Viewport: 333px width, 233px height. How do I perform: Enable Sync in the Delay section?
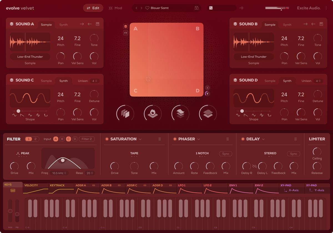pyautogui.click(x=293, y=154)
